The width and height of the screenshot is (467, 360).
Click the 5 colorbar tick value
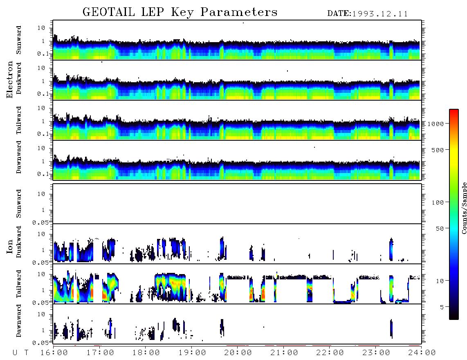(442, 307)
